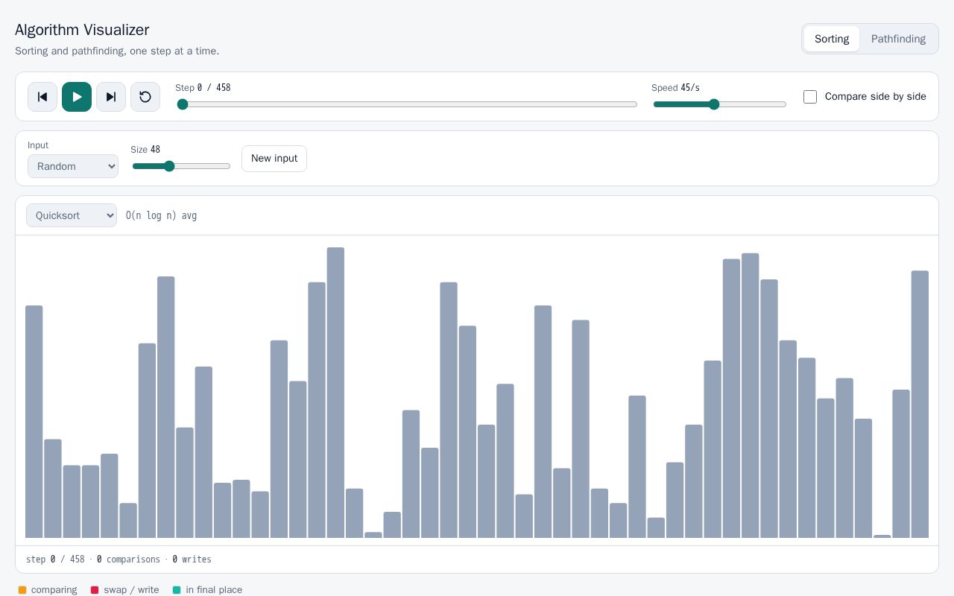Click the tallest bar in the chart
The width and height of the screenshot is (954, 596).
coord(335,393)
